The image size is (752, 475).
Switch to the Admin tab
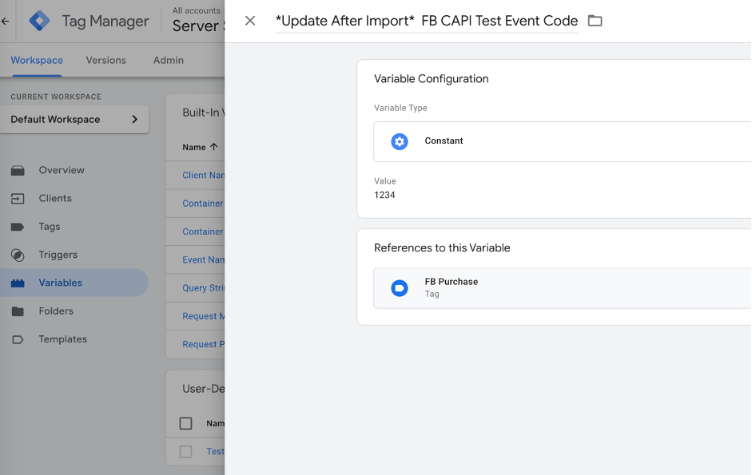tap(168, 61)
